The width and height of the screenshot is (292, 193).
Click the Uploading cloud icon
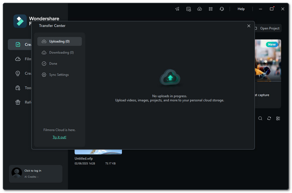click(x=44, y=42)
